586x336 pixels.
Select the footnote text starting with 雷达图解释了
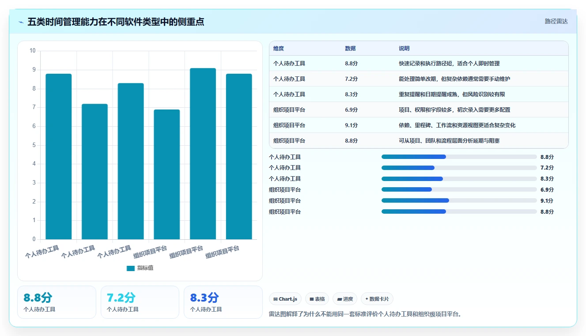click(x=365, y=314)
